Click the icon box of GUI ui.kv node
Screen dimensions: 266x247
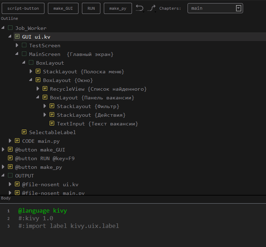point(17,36)
